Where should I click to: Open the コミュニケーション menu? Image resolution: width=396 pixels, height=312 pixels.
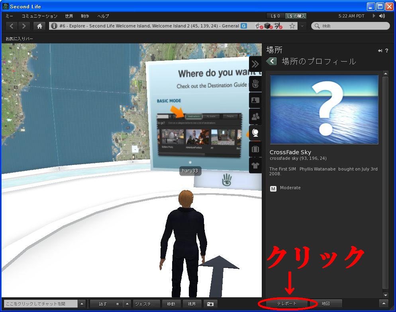point(39,16)
